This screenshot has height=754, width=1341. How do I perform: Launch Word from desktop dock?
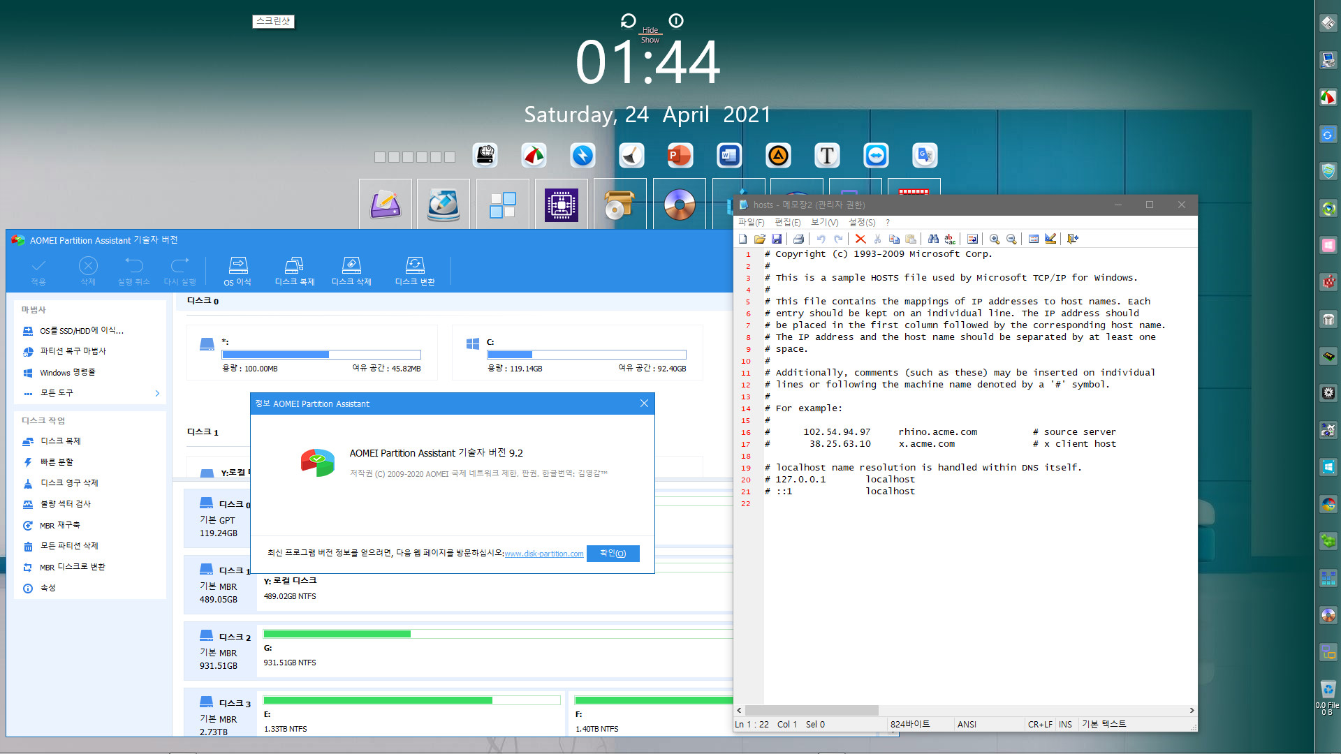coord(729,155)
